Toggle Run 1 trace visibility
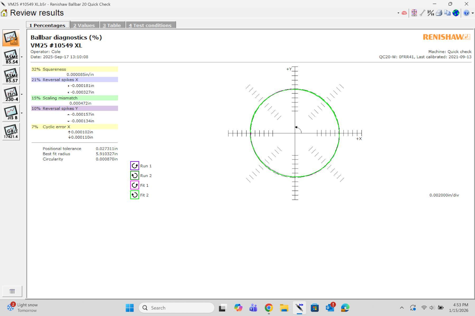Viewport: 475px width, 316px height. 135,166
